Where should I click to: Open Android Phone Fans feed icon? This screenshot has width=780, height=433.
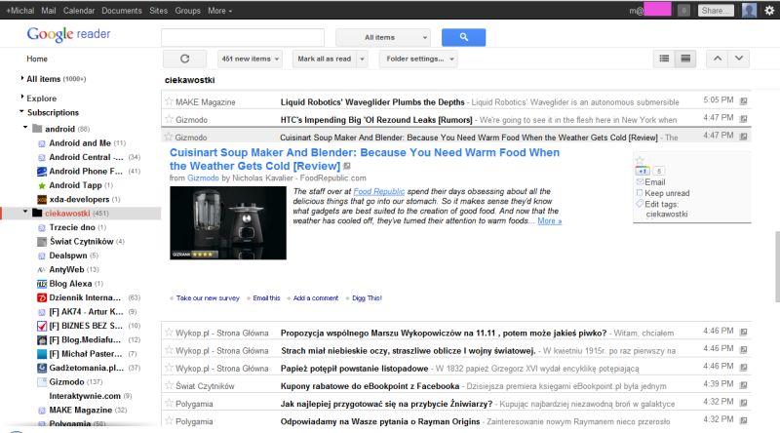[42, 172]
